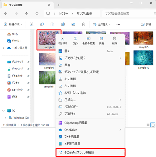Click the toolbar share icon
The height and width of the screenshot is (157, 156).
click(x=73, y=24)
